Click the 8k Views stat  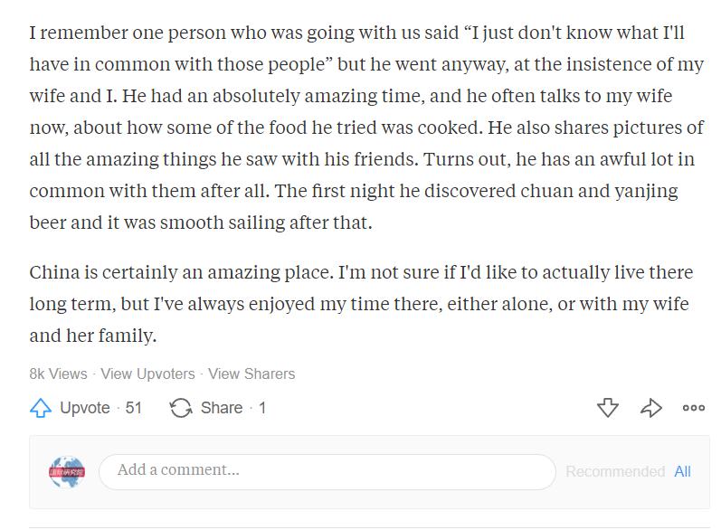58,374
